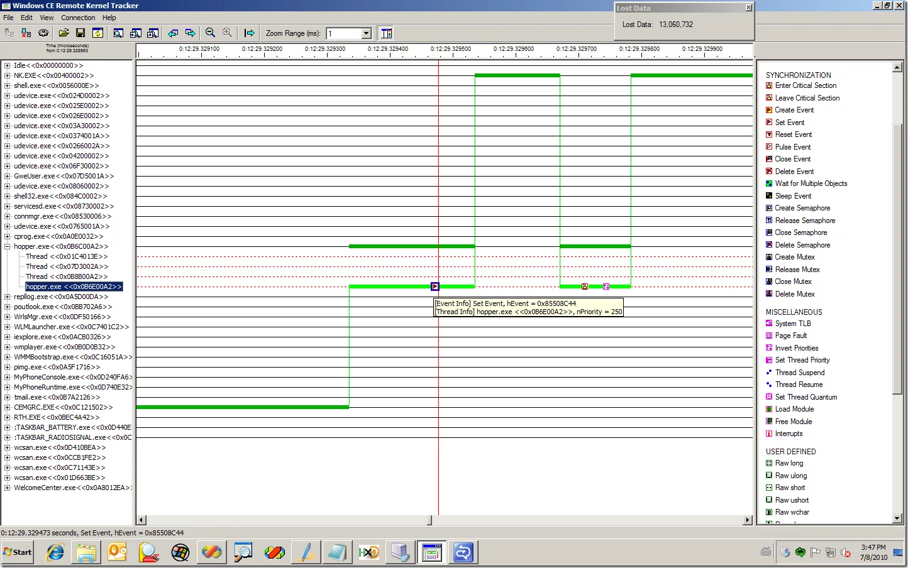908x568 pixels.
Task: Expand the RTH.EXE process node
Action: (8, 417)
